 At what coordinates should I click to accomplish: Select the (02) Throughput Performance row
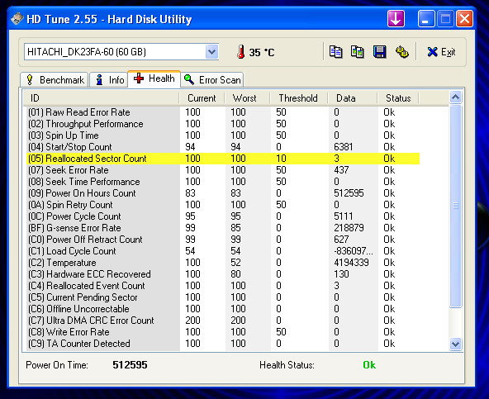tap(223, 124)
